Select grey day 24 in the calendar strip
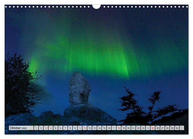Image resolution: width=193 pixels, height=139 pixels. (x=148, y=128)
